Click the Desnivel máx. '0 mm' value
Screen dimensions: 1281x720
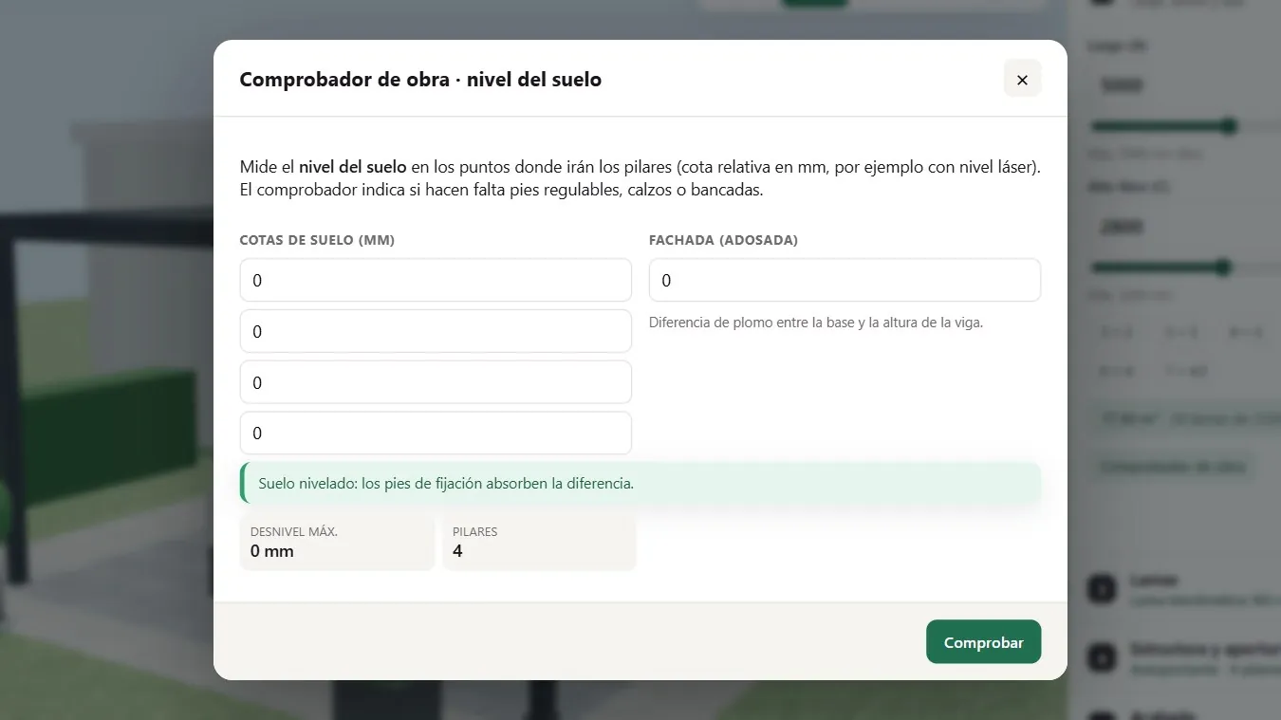272,551
